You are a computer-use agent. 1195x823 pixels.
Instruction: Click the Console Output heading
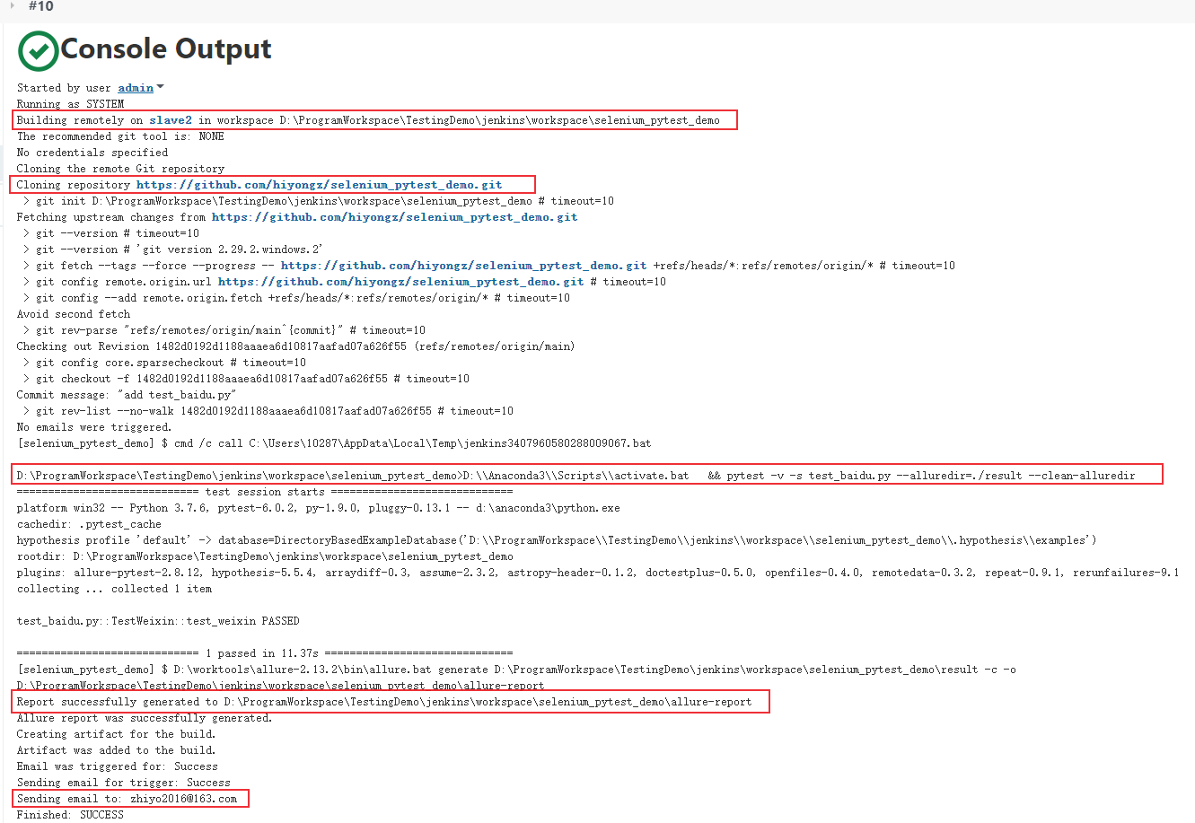coord(166,48)
